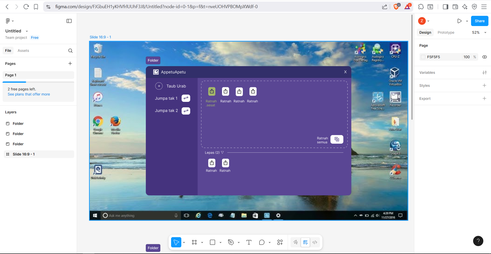This screenshot has height=254, width=491.
Task: Select the Pen tool
Action: click(231, 242)
